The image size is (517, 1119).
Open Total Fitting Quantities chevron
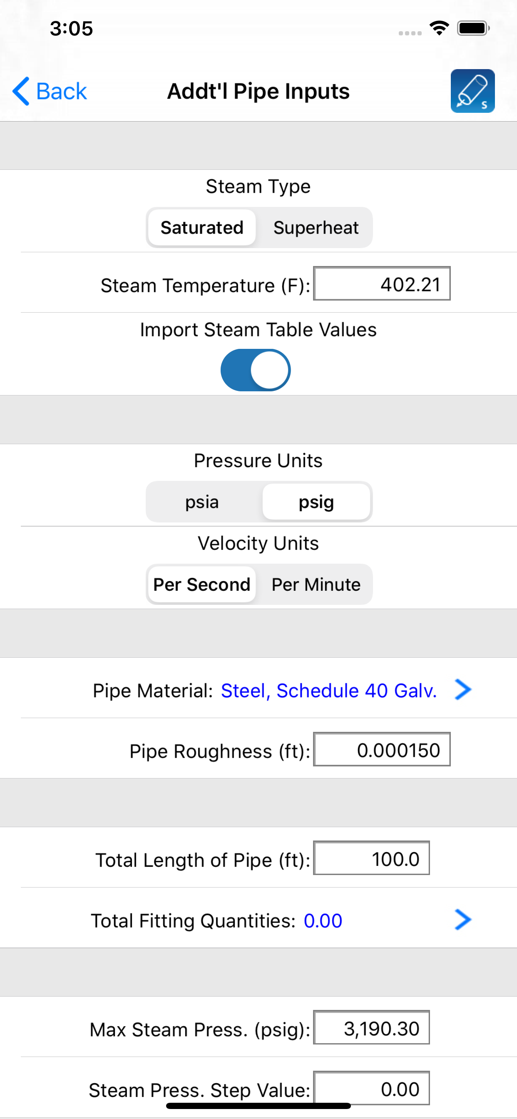click(x=463, y=920)
